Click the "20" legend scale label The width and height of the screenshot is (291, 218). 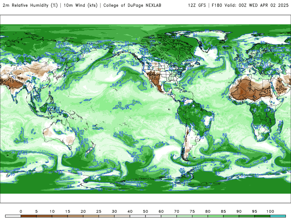tap(83, 211)
